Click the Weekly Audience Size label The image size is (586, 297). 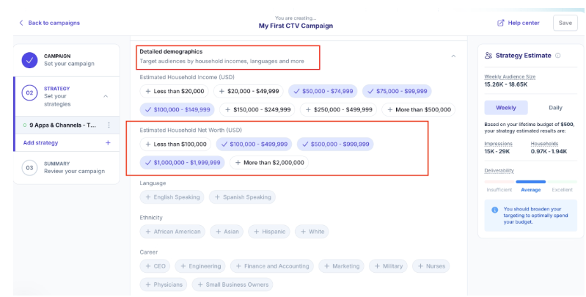point(510,76)
